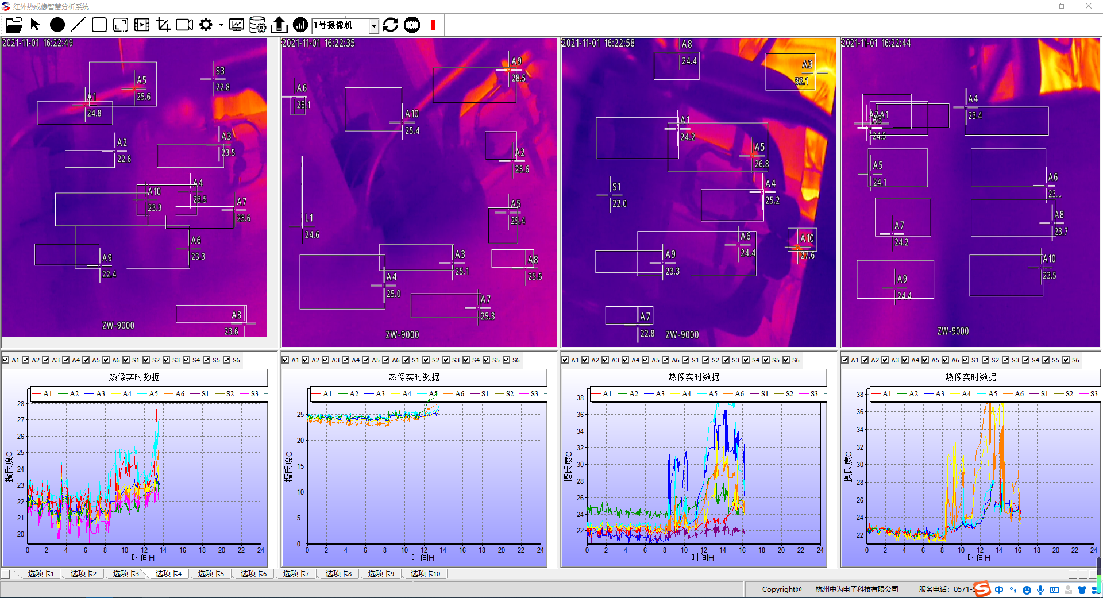Image resolution: width=1103 pixels, height=598 pixels.
Task: Open the round bar-chart statistics icon
Action: pyautogui.click(x=300, y=25)
